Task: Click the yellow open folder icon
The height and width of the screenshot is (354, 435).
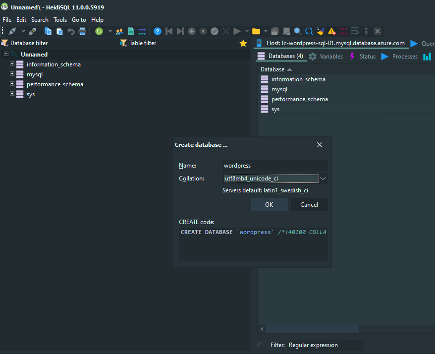Action: (256, 31)
